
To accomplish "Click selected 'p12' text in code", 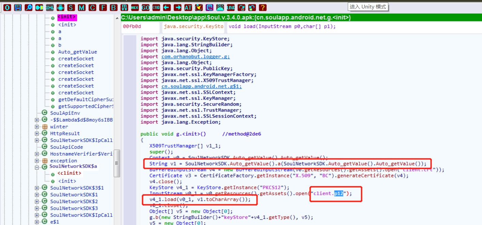I will pyautogui.click(x=339, y=193).
